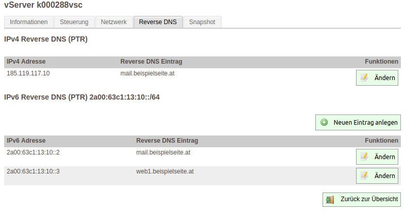Click Reverse DNS Eintrag header in IPv6 table

(x=167, y=141)
